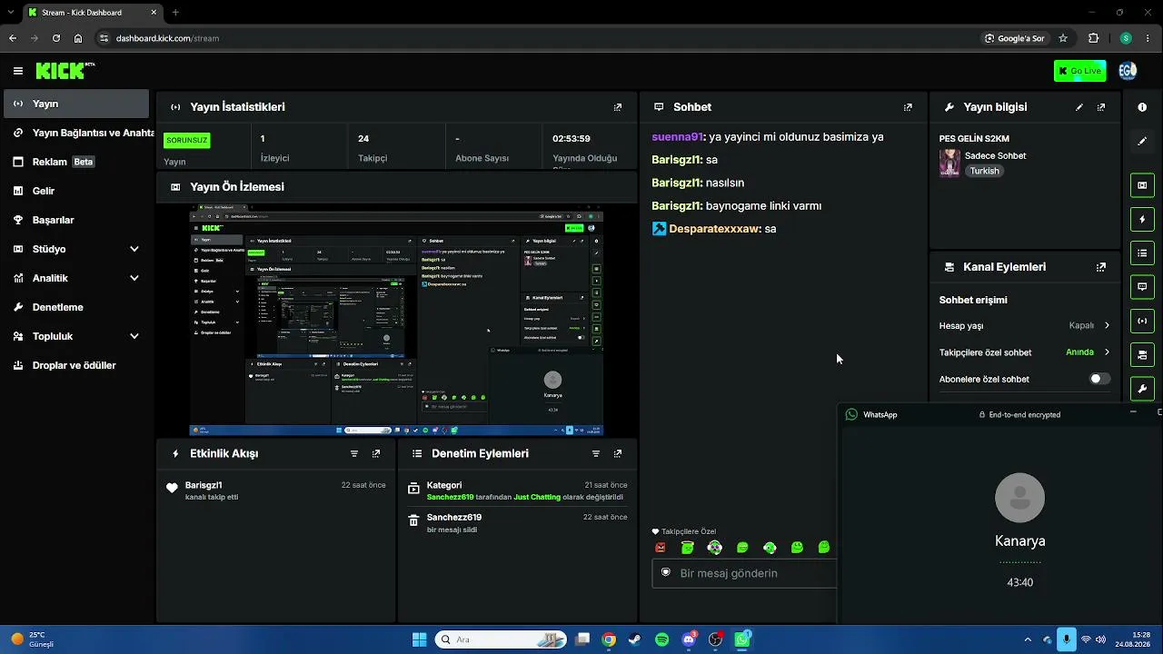The width and height of the screenshot is (1163, 654).
Task: Click the Turkish language tag
Action: click(984, 171)
